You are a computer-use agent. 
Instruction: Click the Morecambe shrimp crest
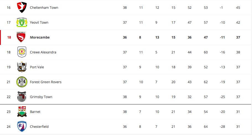(21, 37)
